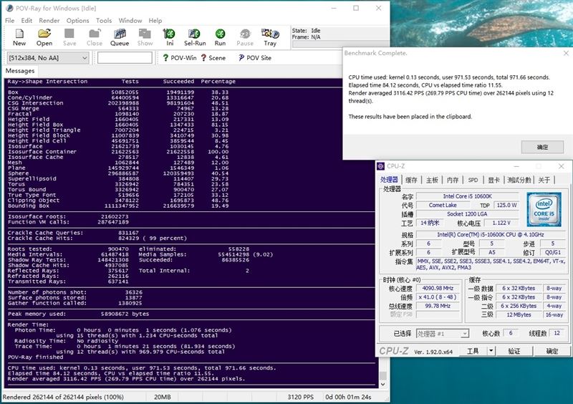Image resolution: width=573 pixels, height=404 pixels.
Task: Click the POV-Ray title bar app icon
Action: coord(9,8)
